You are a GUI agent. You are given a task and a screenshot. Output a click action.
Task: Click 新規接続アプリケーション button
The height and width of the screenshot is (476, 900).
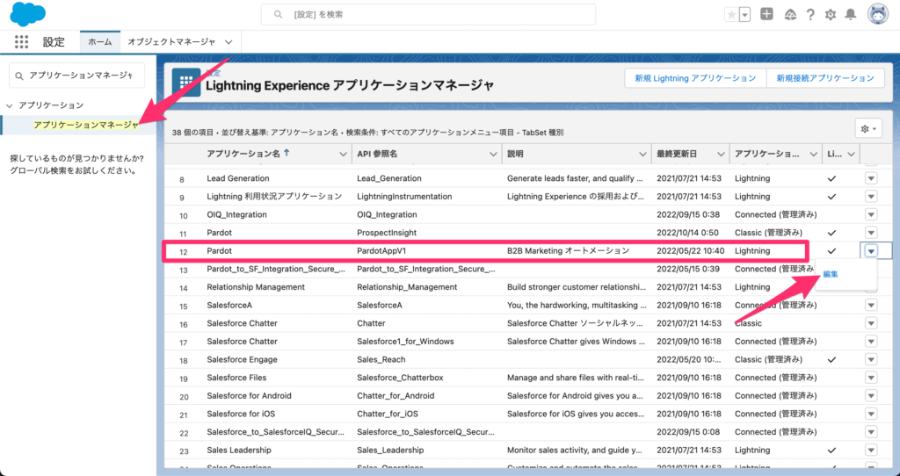point(824,78)
